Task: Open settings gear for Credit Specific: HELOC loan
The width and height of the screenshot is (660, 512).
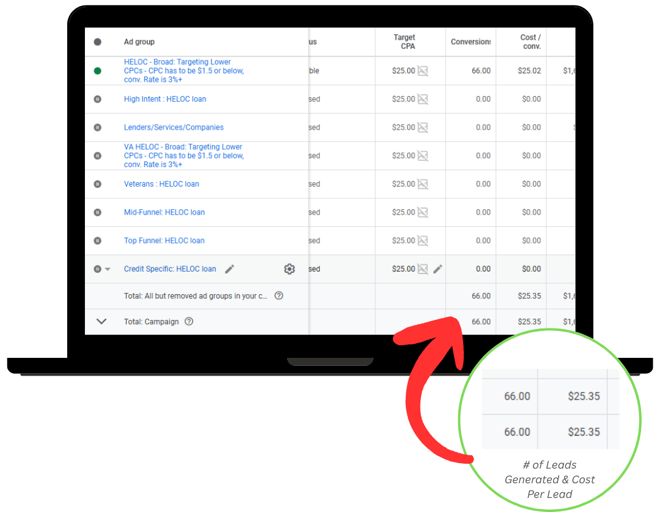Action: (289, 269)
